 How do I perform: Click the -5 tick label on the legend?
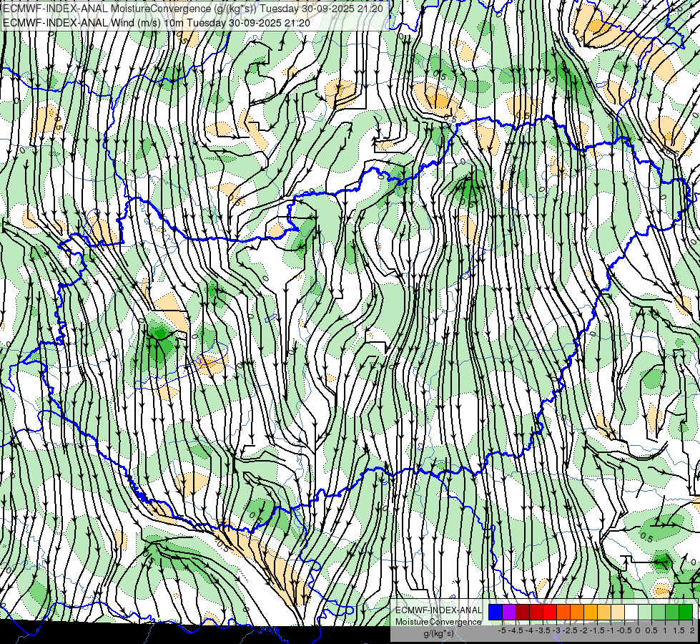(x=502, y=630)
